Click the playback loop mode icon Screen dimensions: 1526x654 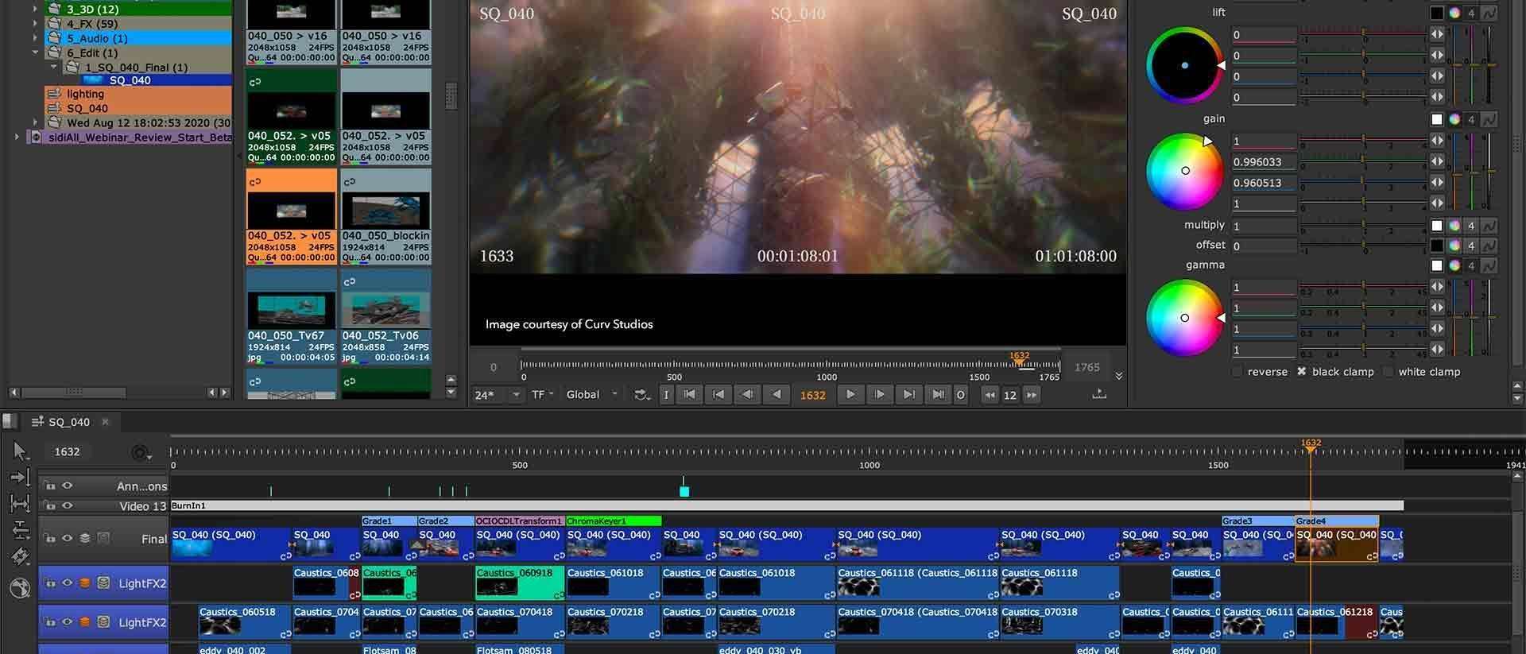[641, 394]
